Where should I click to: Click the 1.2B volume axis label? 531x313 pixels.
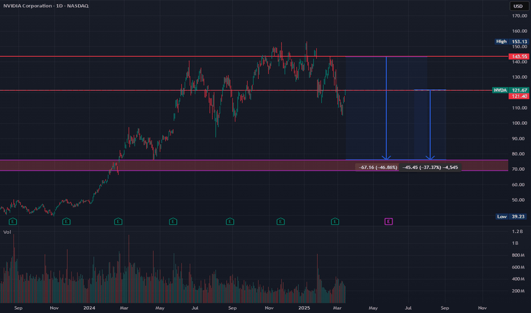point(517,232)
